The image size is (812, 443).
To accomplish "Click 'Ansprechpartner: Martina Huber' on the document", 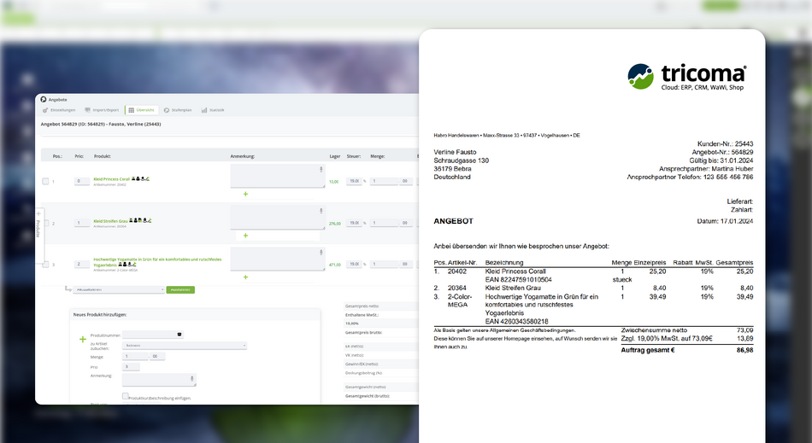I will point(706,168).
